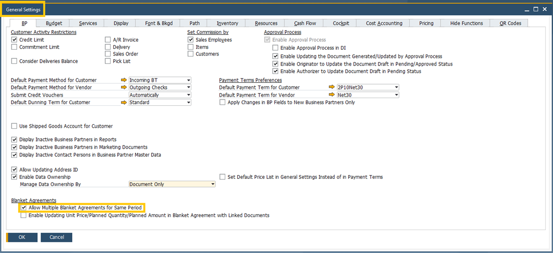
Task: Enable Commitment Limit restriction
Action: pyautogui.click(x=14, y=47)
